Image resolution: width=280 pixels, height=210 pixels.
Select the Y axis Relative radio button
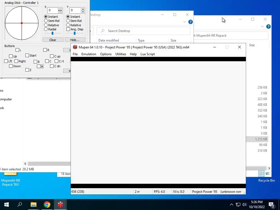point(68,25)
